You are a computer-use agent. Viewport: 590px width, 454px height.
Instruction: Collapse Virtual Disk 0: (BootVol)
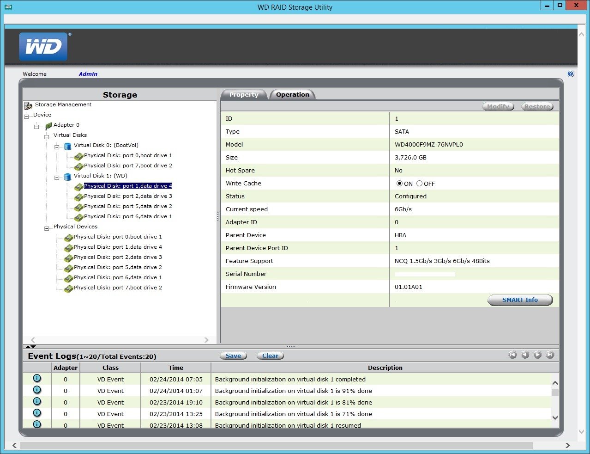57,147
